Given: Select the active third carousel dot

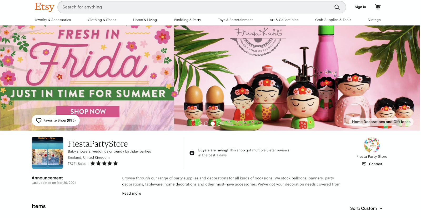Looking at the screenshot, I should [x=213, y=124].
